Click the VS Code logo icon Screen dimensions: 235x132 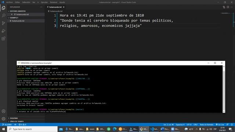pyautogui.click(x=3, y=2)
